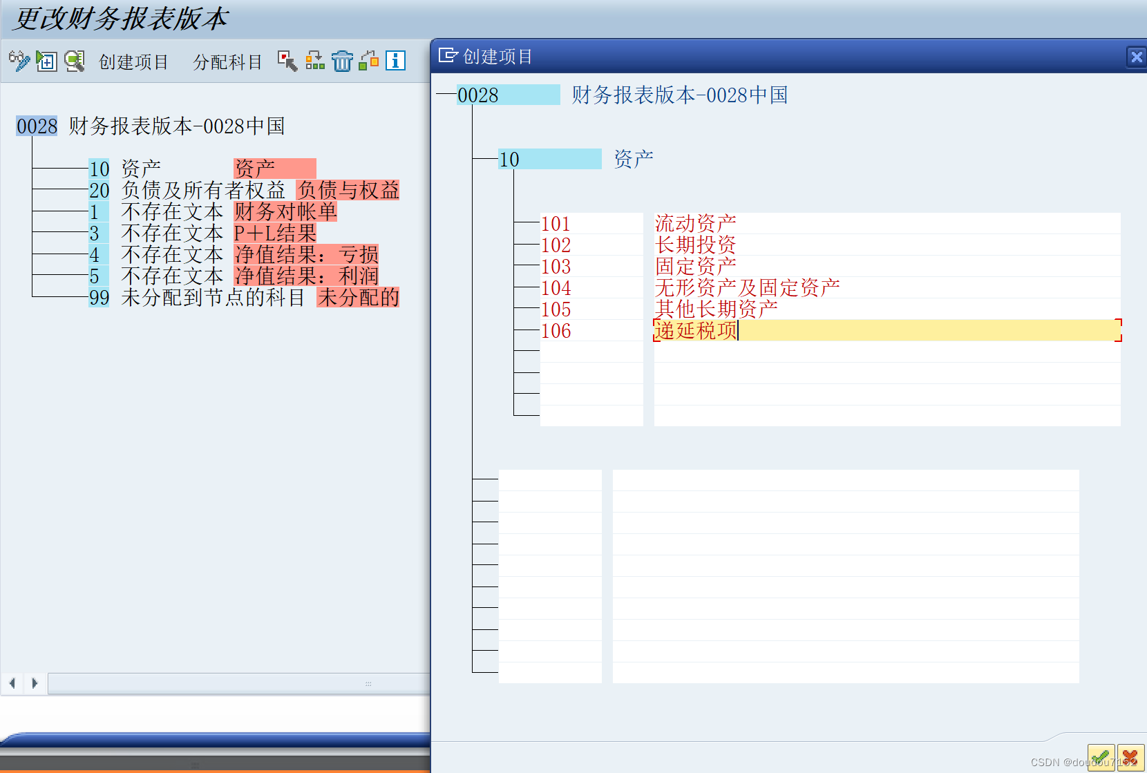This screenshot has height=773, width=1147.
Task: Select item 101 流动资产 in dialog
Action: pyautogui.click(x=694, y=222)
